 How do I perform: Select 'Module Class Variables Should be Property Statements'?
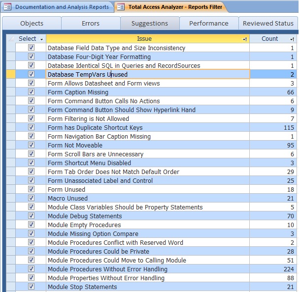pyautogui.click(x=125, y=207)
